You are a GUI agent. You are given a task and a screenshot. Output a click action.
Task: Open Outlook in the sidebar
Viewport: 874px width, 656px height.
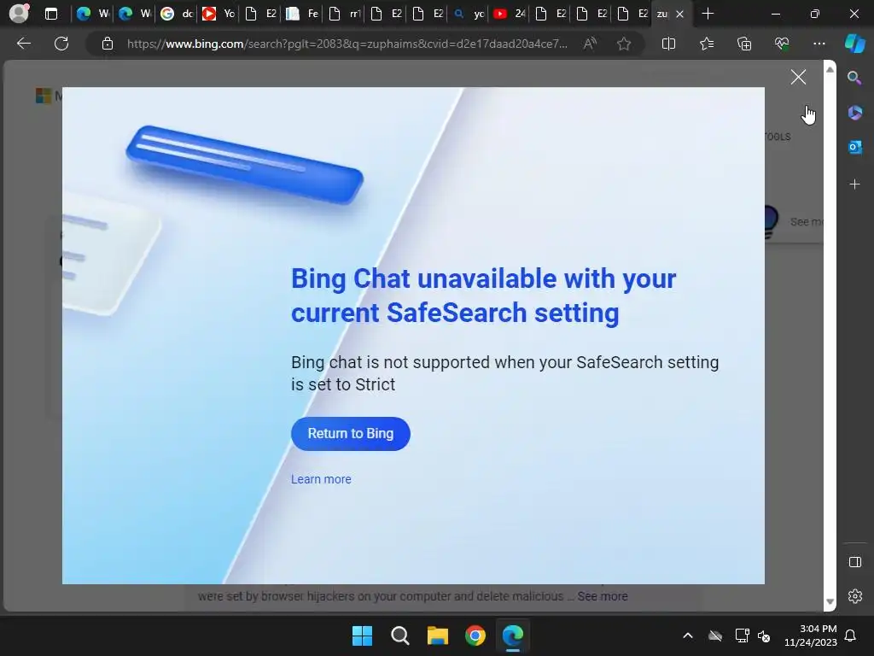854,147
